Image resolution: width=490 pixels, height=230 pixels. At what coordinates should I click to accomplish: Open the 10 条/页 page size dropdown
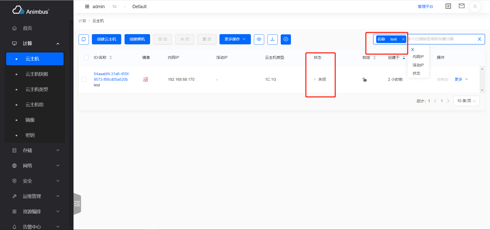[x=467, y=101]
